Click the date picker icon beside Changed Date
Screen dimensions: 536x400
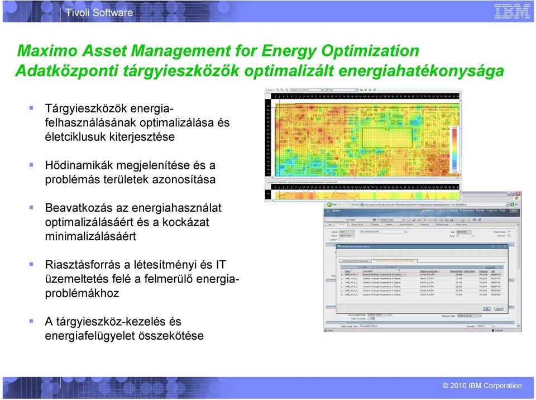[x=481, y=316]
